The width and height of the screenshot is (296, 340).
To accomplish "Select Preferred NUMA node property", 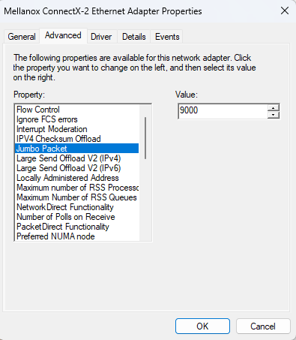I will pyautogui.click(x=76, y=236).
